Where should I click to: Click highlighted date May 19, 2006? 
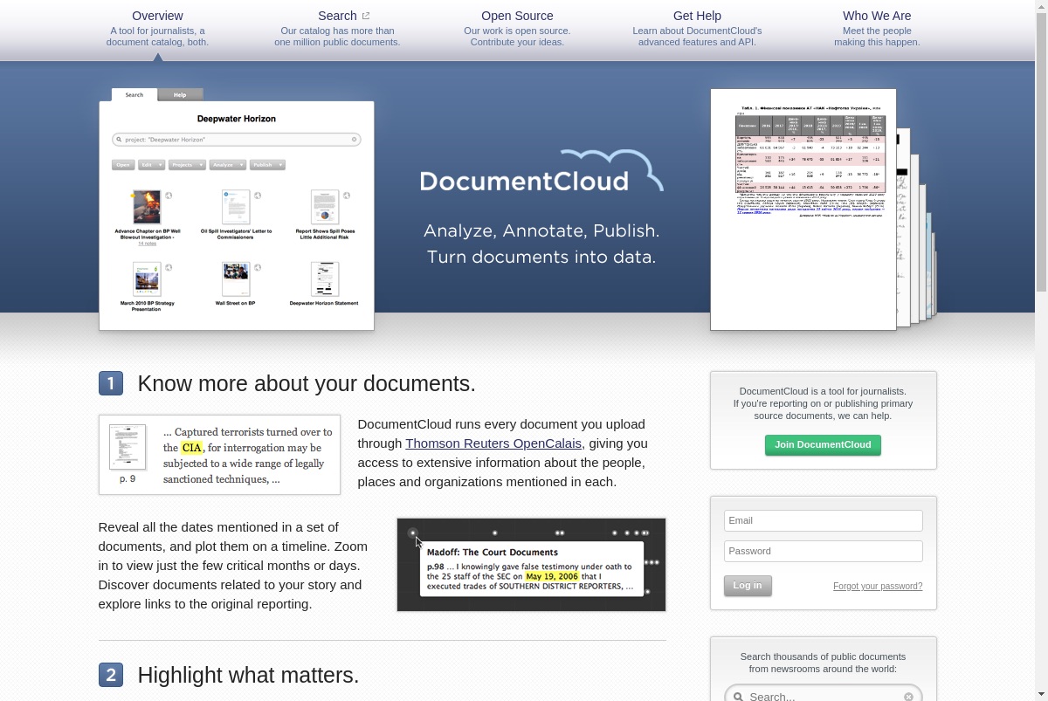point(552,576)
